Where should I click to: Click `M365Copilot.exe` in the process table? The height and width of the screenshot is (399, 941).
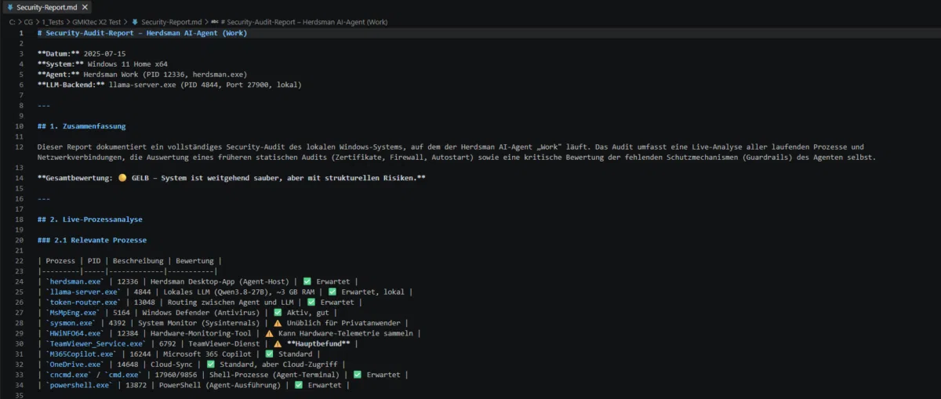[x=81, y=354]
